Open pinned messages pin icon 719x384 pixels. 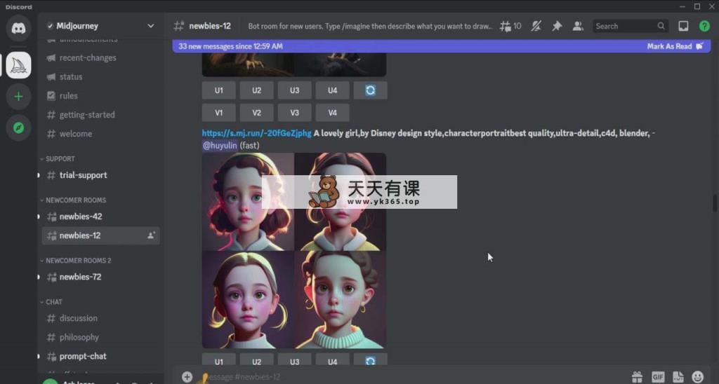coord(557,26)
